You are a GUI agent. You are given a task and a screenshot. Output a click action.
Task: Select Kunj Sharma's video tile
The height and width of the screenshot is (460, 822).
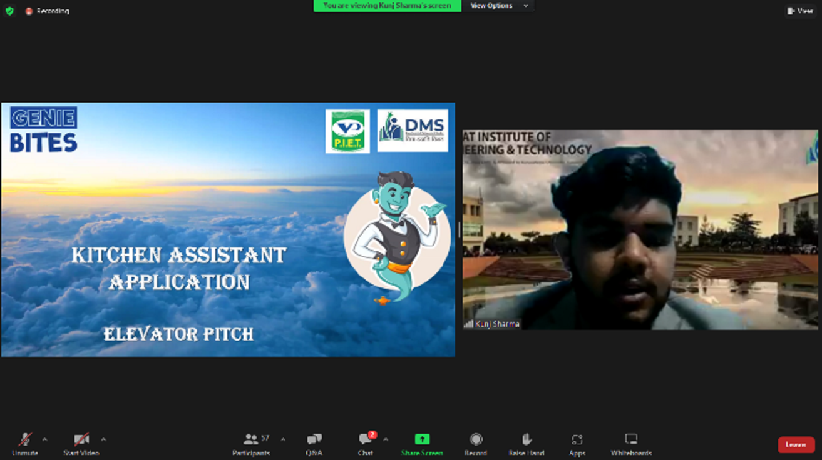(640, 229)
